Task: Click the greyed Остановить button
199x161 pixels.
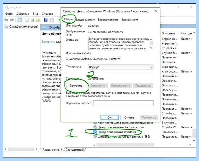Action: click(98, 86)
